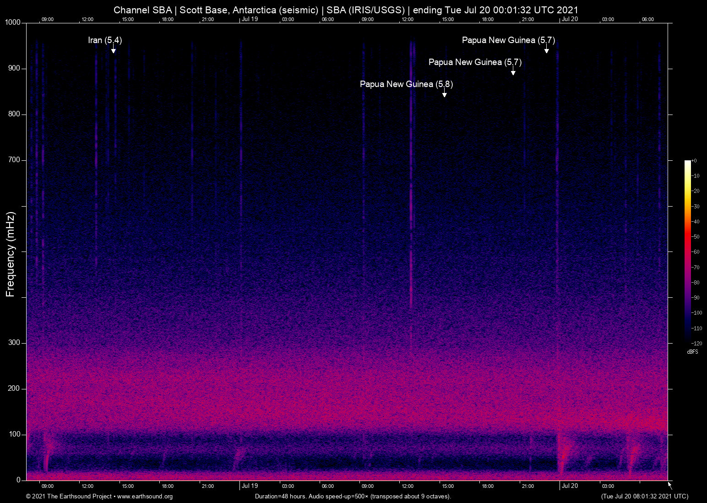Image resolution: width=707 pixels, height=503 pixels.
Task: Click the rightmost Papua New Guinea (5.7) label
Action: [508, 40]
